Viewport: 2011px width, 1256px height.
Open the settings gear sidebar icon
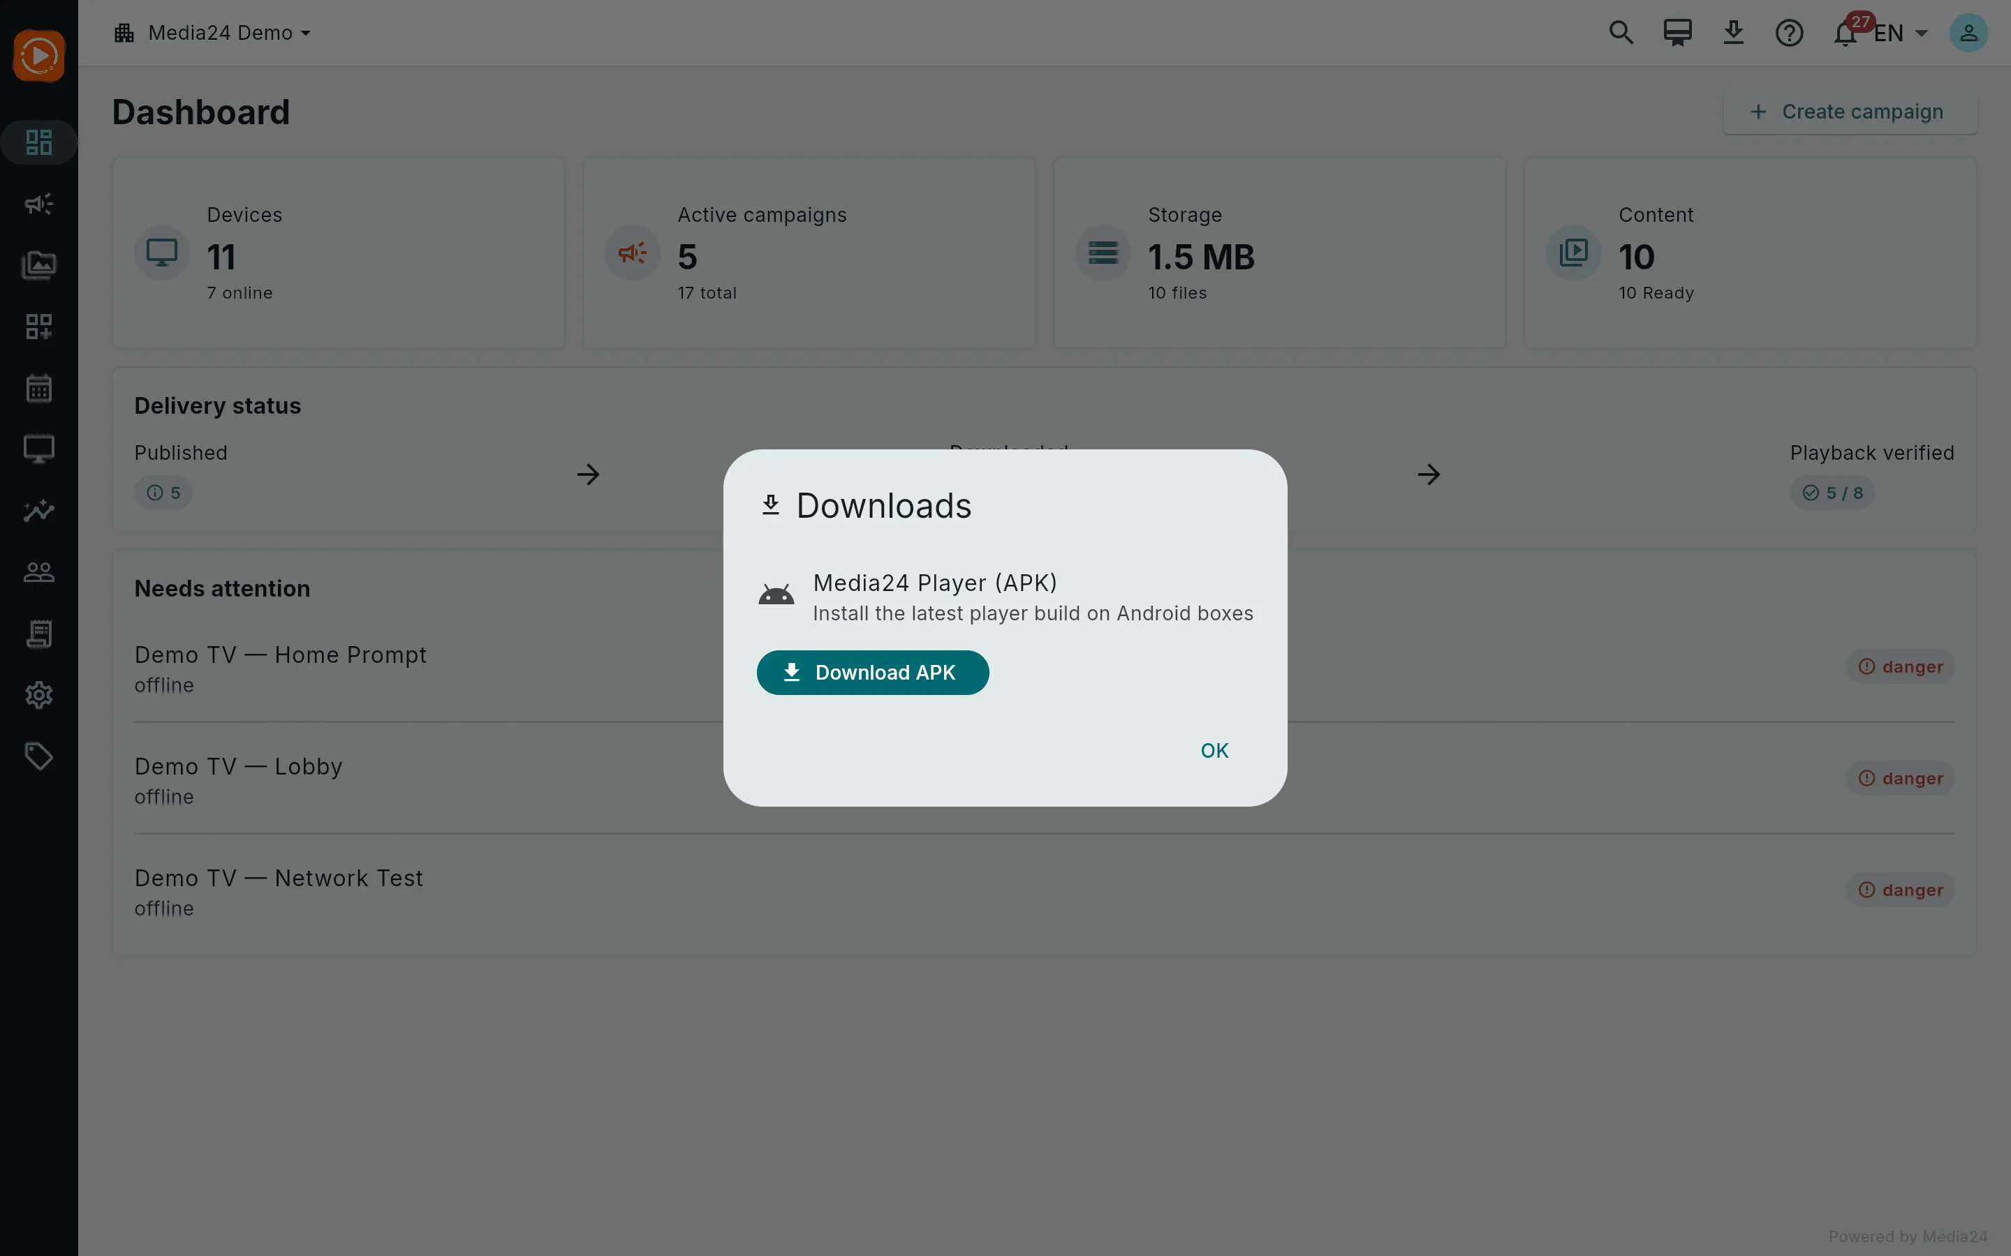(x=38, y=695)
